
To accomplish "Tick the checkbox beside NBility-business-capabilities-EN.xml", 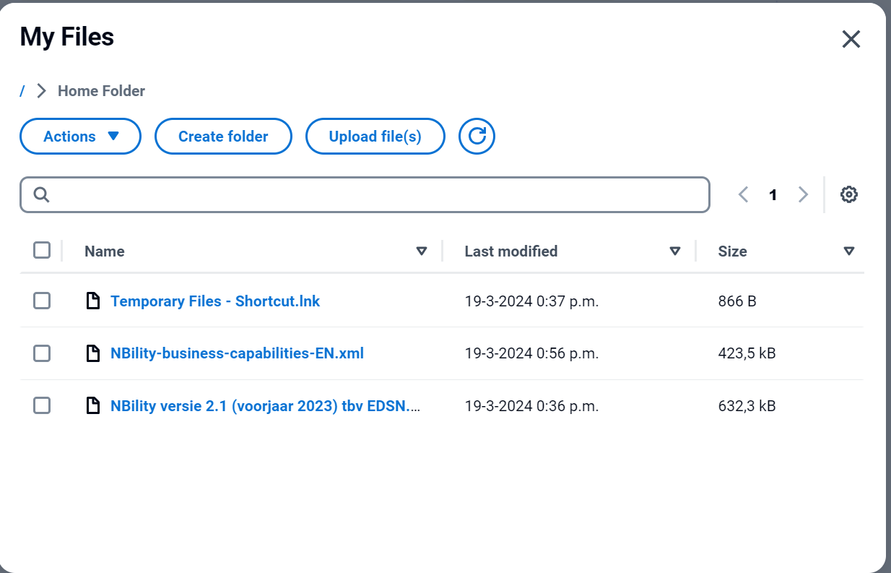I will [x=41, y=353].
